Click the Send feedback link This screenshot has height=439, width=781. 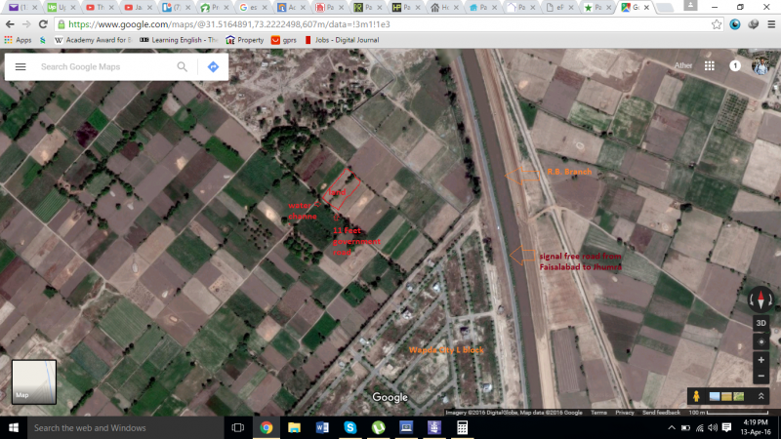coord(661,412)
